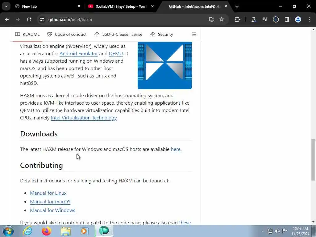Open the Intel Virtualization Technology link

point(84,118)
